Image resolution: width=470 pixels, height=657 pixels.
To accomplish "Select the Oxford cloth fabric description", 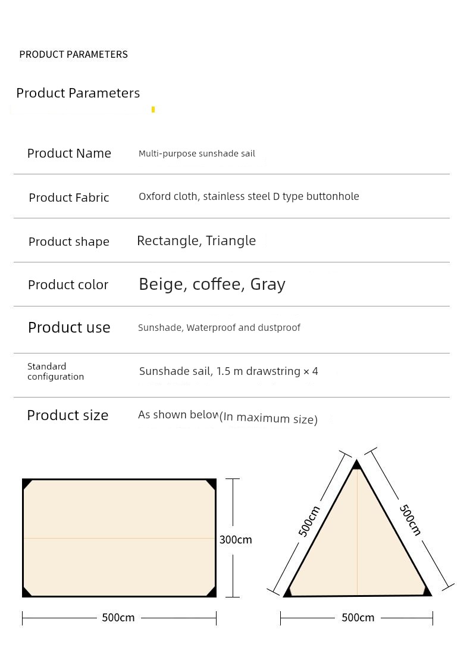I will pyautogui.click(x=249, y=196).
